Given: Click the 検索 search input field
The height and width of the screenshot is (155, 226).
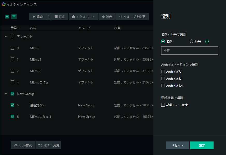Looking at the screenshot, I should (x=189, y=50).
